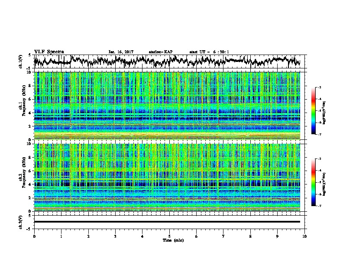Click the "-7" tick on ch.2 colorbar

(x=319, y=206)
